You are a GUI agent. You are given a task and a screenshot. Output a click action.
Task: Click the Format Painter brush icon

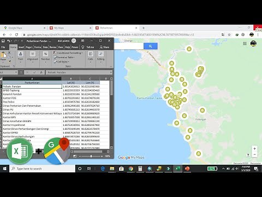tap(10, 61)
